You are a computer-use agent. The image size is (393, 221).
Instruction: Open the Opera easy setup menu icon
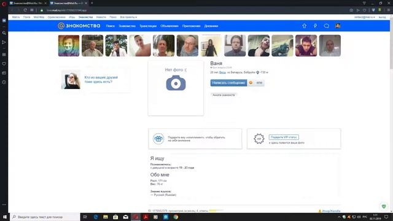pyautogui.click(x=389, y=10)
